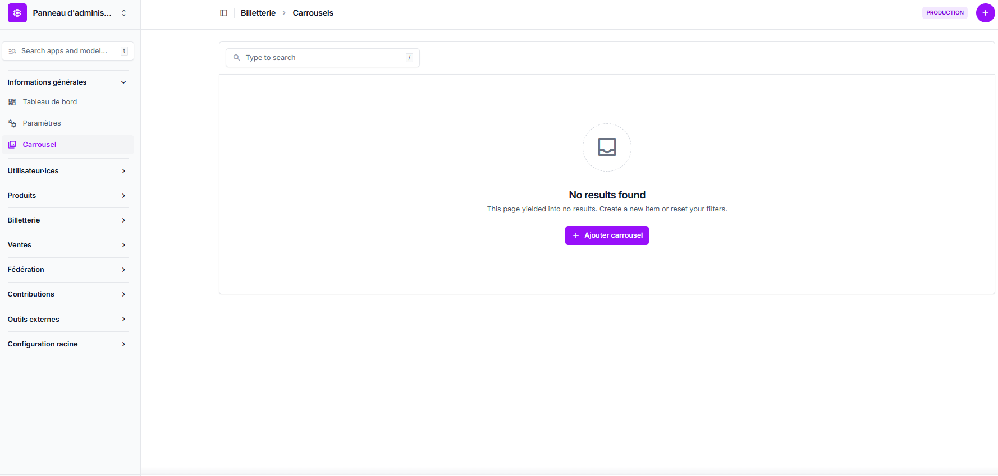Screen dimensions: 998x476
Task: Click the Tableau de bord grid icon
Action: (12, 102)
